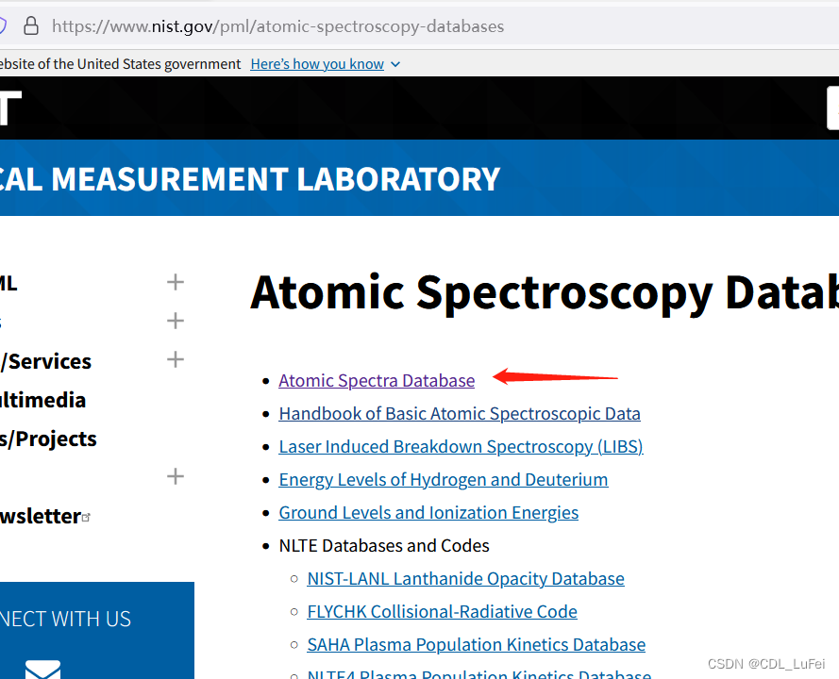The image size is (839, 679).
Task: Open the Atomic Spectra Database link
Action: click(x=377, y=381)
